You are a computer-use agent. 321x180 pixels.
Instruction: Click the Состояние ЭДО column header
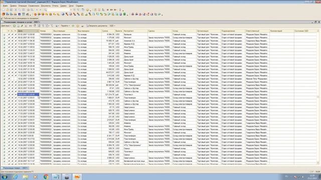(305, 31)
